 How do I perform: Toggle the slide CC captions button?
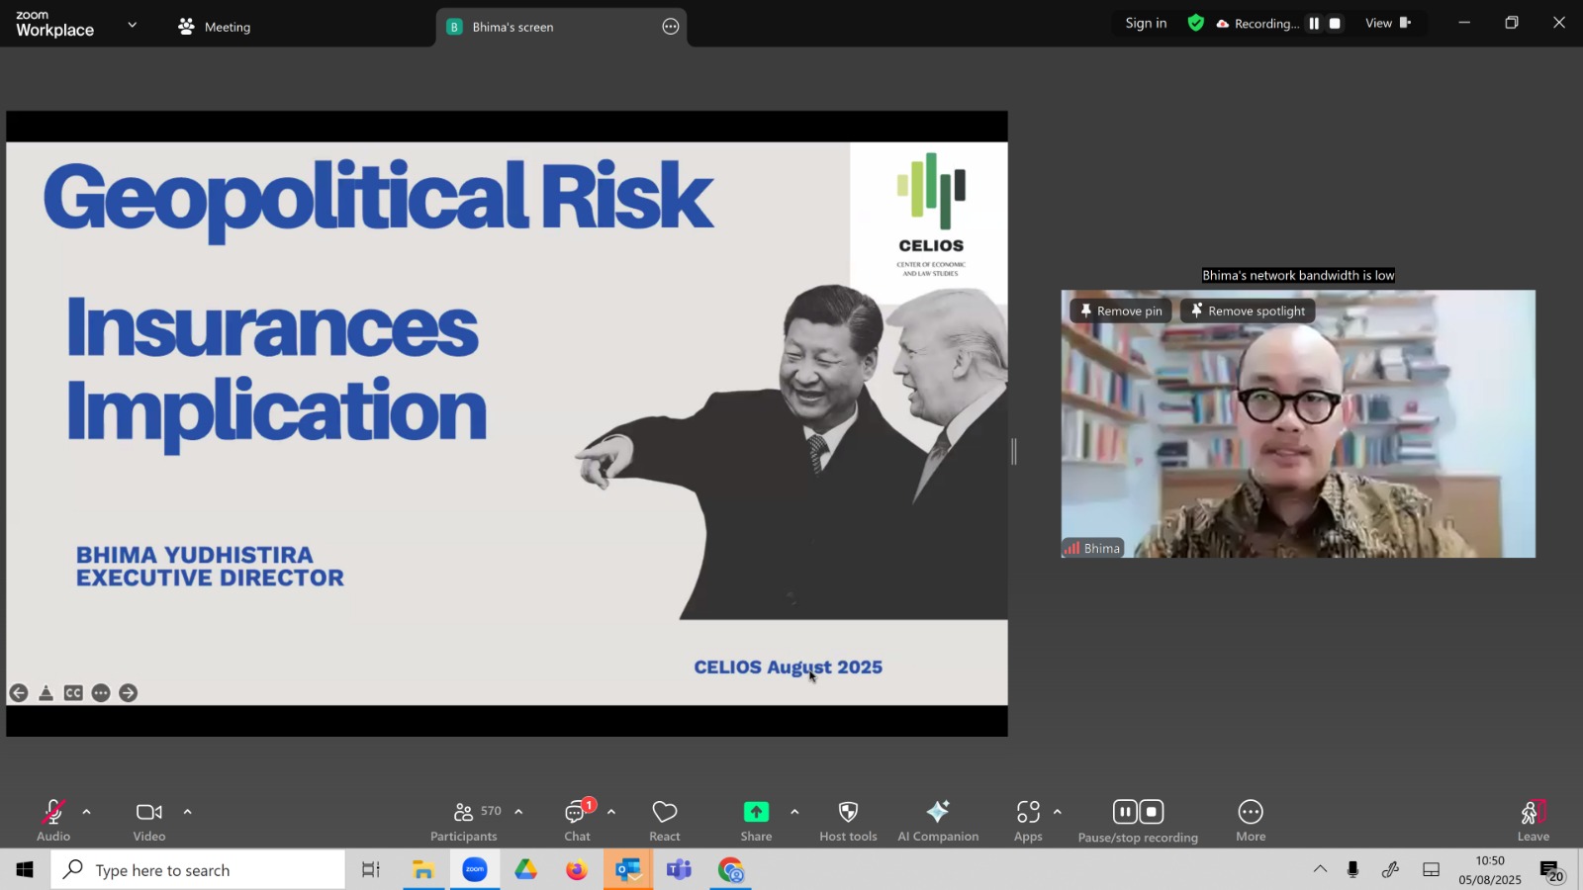[x=73, y=693]
